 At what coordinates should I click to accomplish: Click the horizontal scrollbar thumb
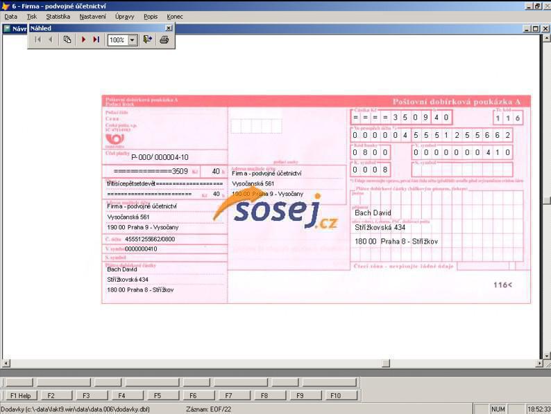pos(386,363)
